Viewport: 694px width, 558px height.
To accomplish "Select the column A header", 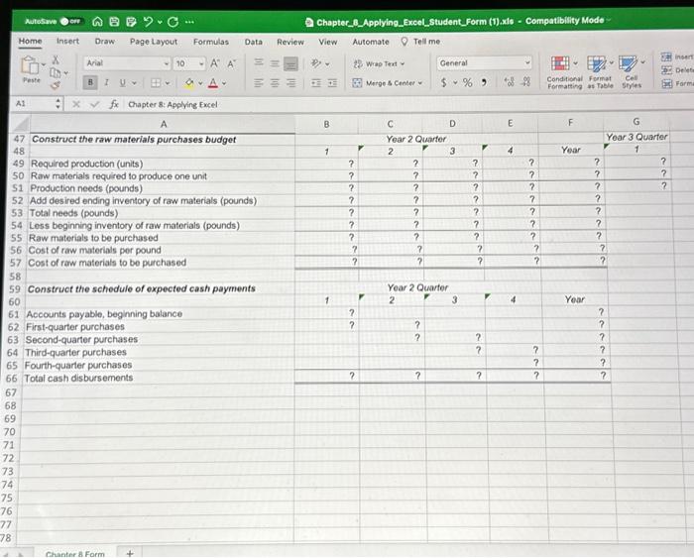I will (164, 124).
